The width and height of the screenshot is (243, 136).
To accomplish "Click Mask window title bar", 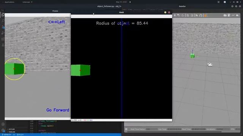I will tap(121, 12).
